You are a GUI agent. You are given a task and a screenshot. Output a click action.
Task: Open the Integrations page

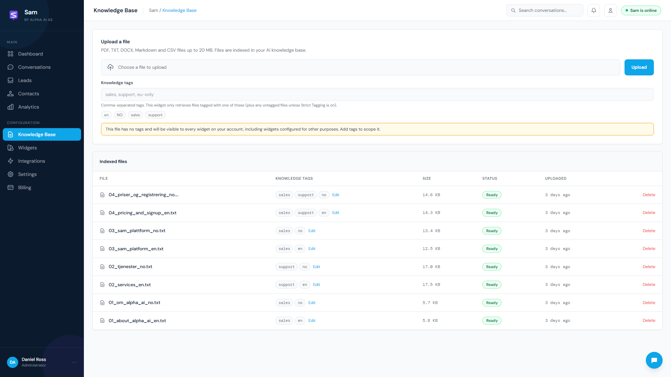click(x=42, y=161)
